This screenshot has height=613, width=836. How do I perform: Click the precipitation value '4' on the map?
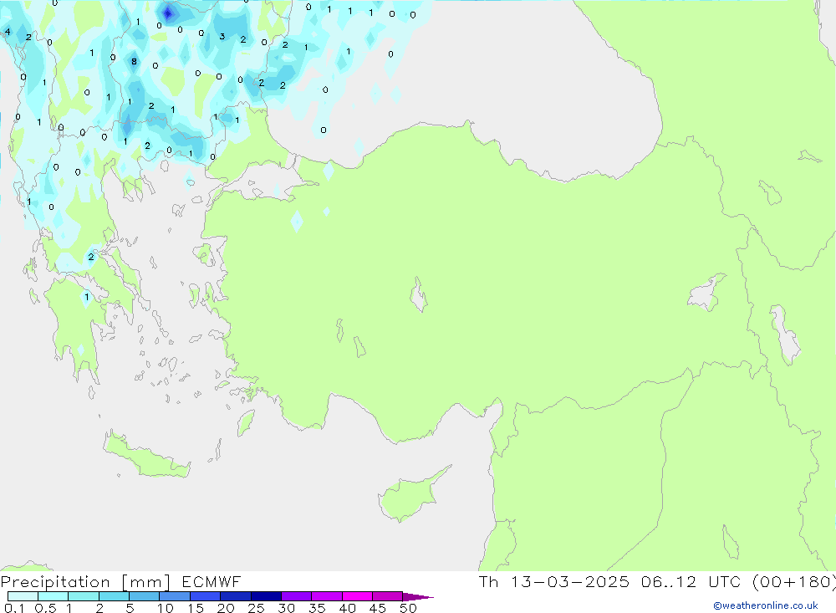point(8,32)
